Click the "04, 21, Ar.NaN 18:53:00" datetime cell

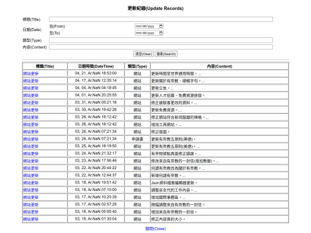click(96, 74)
